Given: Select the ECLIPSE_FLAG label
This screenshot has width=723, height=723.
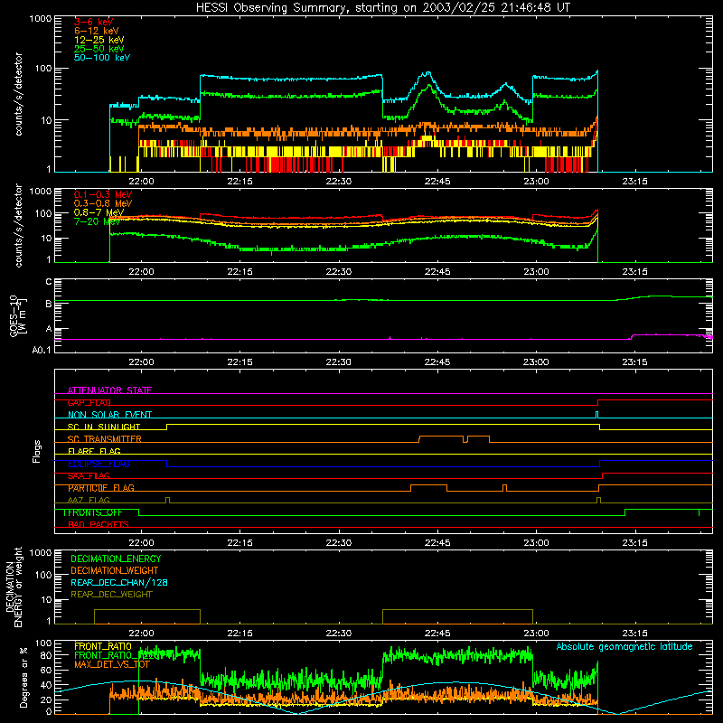Looking at the screenshot, I should tap(99, 464).
